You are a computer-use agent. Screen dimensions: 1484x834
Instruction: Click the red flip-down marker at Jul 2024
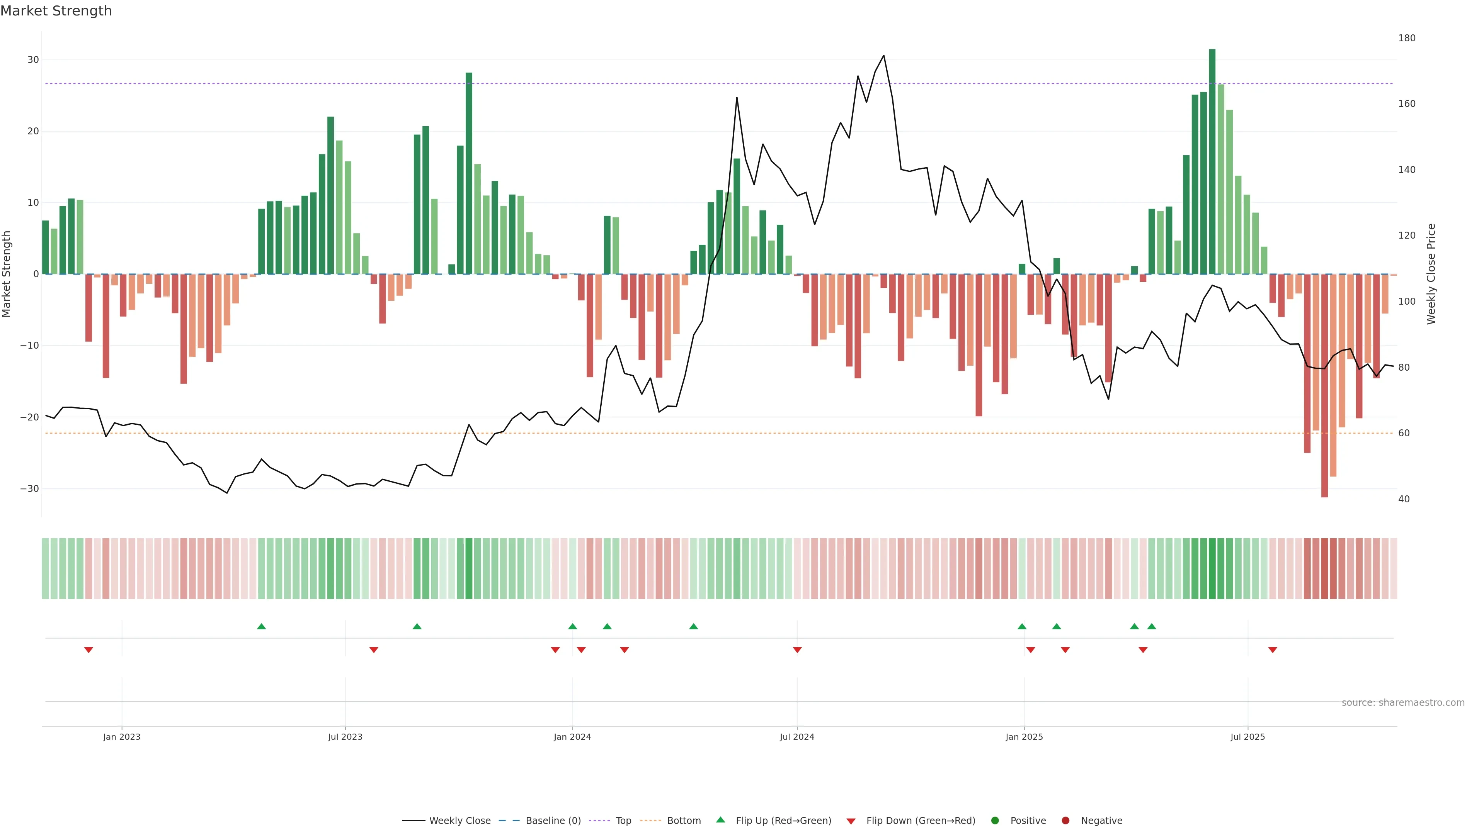tap(797, 650)
